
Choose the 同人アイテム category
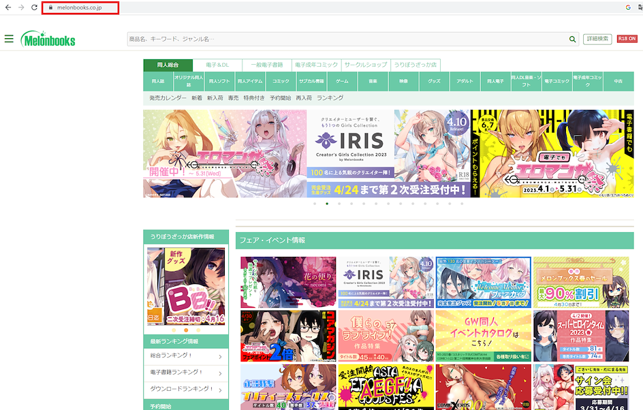(x=250, y=81)
